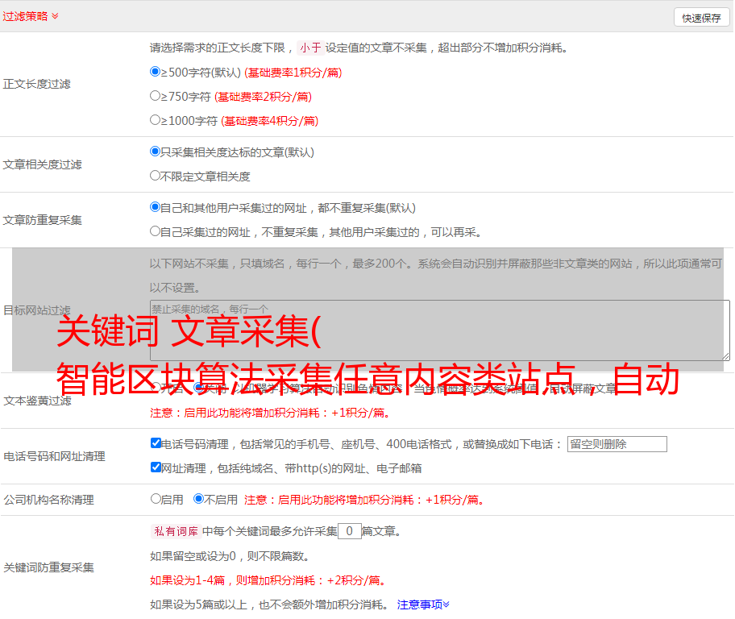Click the (基础费率2积分/篇) red note
Viewport: 735px width, 619px height.
(263, 97)
